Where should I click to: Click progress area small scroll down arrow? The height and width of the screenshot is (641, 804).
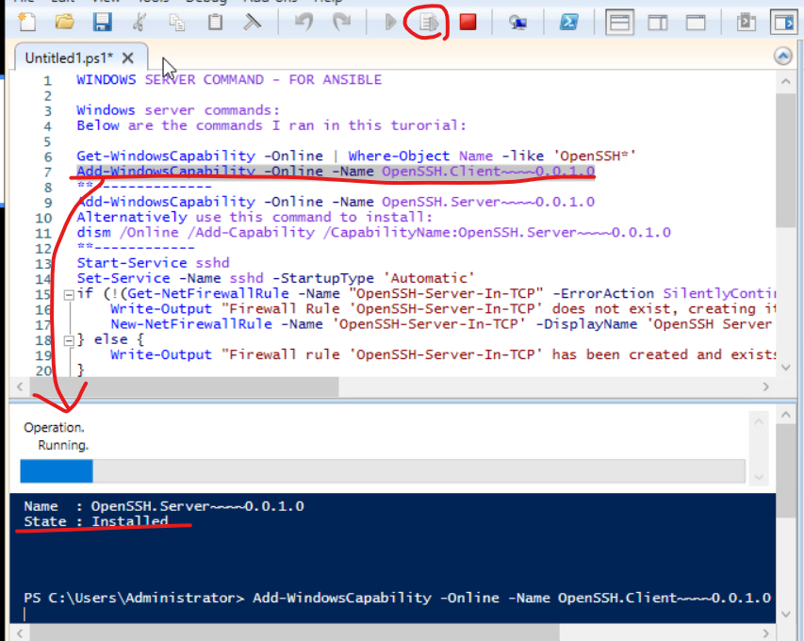(759, 477)
